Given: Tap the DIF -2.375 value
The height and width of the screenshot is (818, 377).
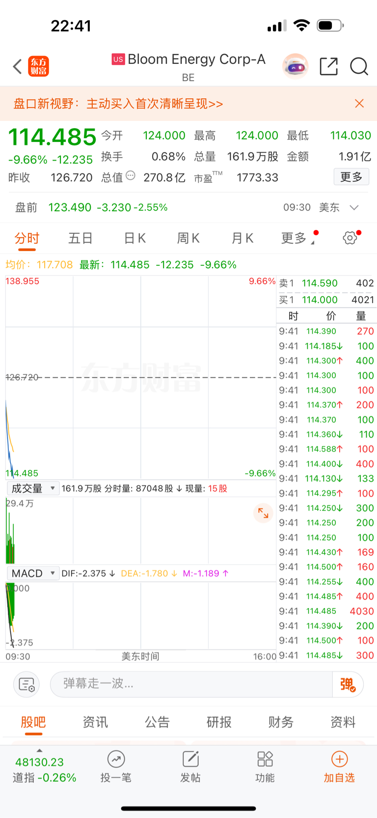Looking at the screenshot, I should 88,573.
